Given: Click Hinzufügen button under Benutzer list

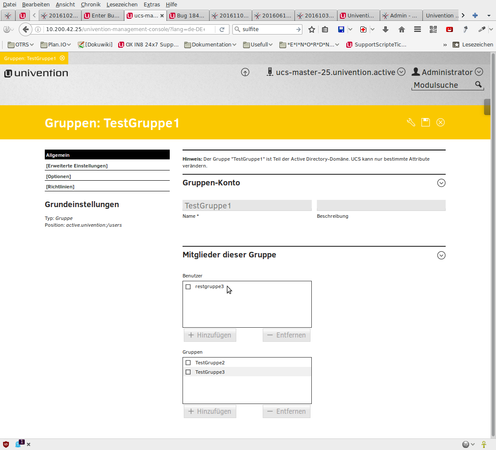Looking at the screenshot, I should pyautogui.click(x=210, y=335).
